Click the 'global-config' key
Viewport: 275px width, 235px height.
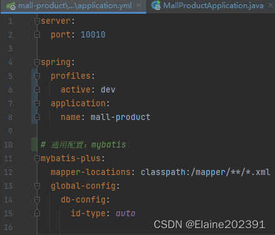83,186
